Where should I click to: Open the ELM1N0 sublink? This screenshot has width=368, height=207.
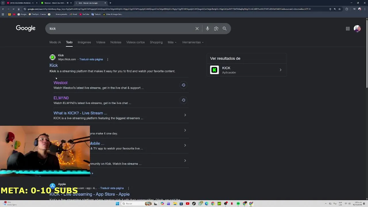point(61,98)
